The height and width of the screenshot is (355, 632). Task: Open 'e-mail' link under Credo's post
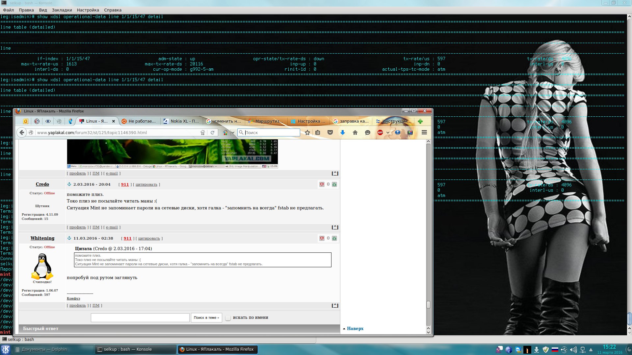click(x=112, y=227)
